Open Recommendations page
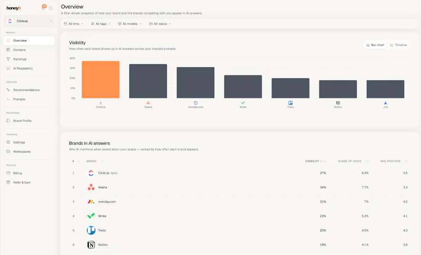Viewport: 421px width, 255px height. (29, 90)
